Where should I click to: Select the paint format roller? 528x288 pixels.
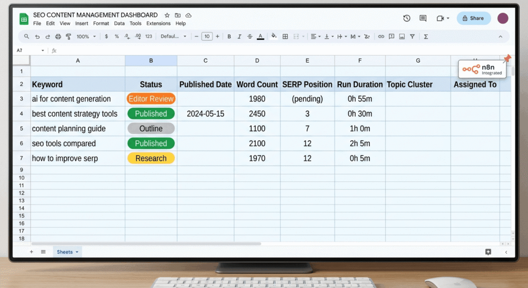tap(69, 37)
